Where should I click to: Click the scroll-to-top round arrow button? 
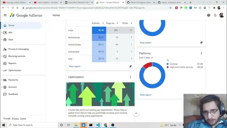click(x=136, y=113)
